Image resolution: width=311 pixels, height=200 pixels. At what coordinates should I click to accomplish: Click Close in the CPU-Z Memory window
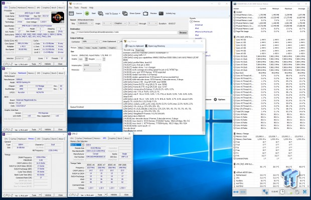[x=61, y=195]
